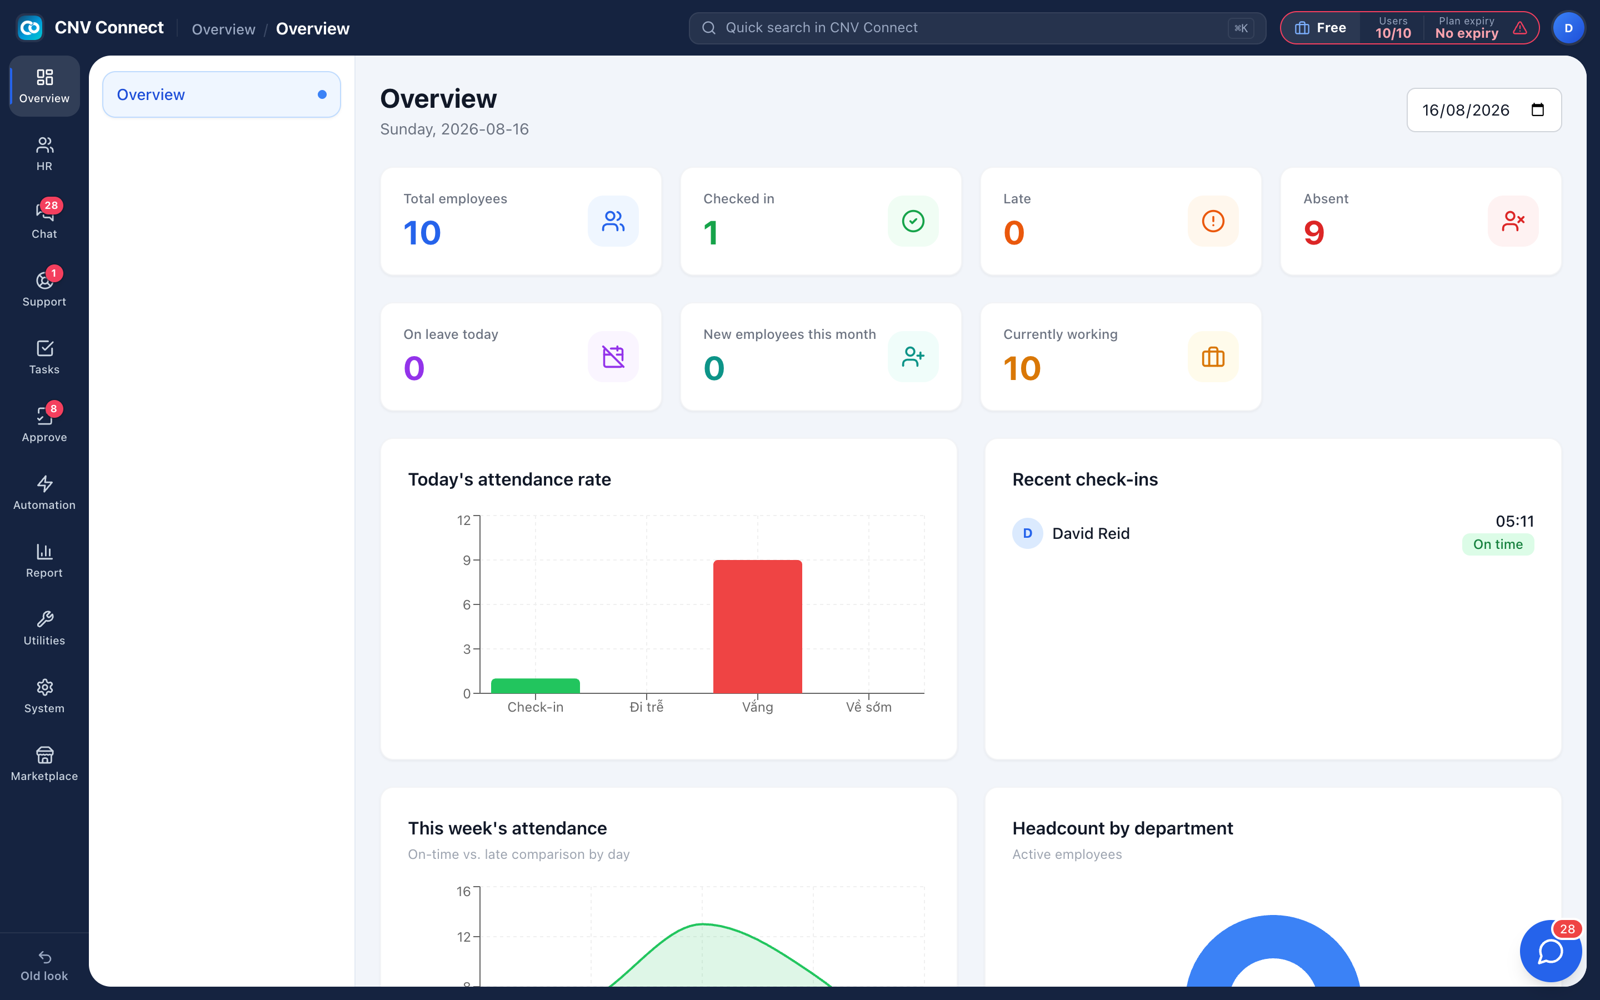
Task: Click the Total employees people icon
Action: (613, 221)
